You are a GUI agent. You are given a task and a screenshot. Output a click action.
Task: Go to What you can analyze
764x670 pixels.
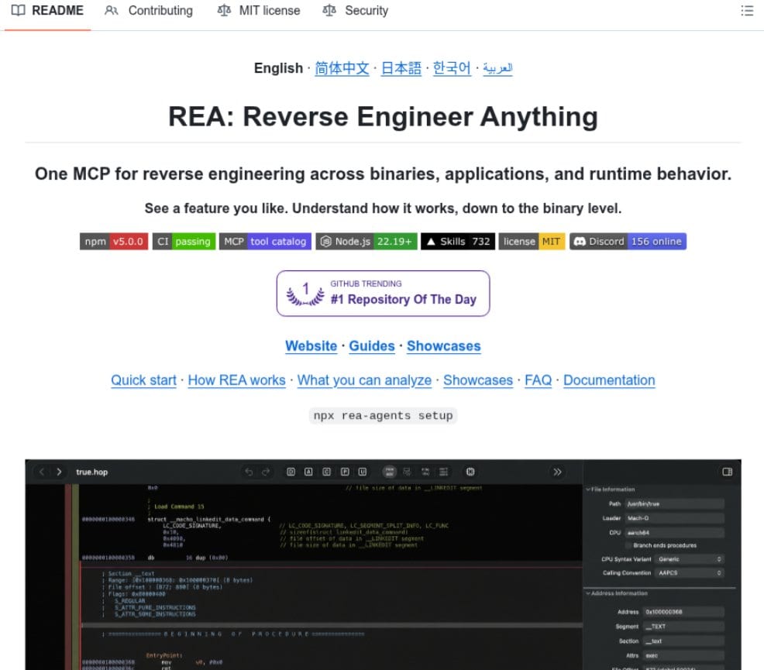pyautogui.click(x=364, y=380)
